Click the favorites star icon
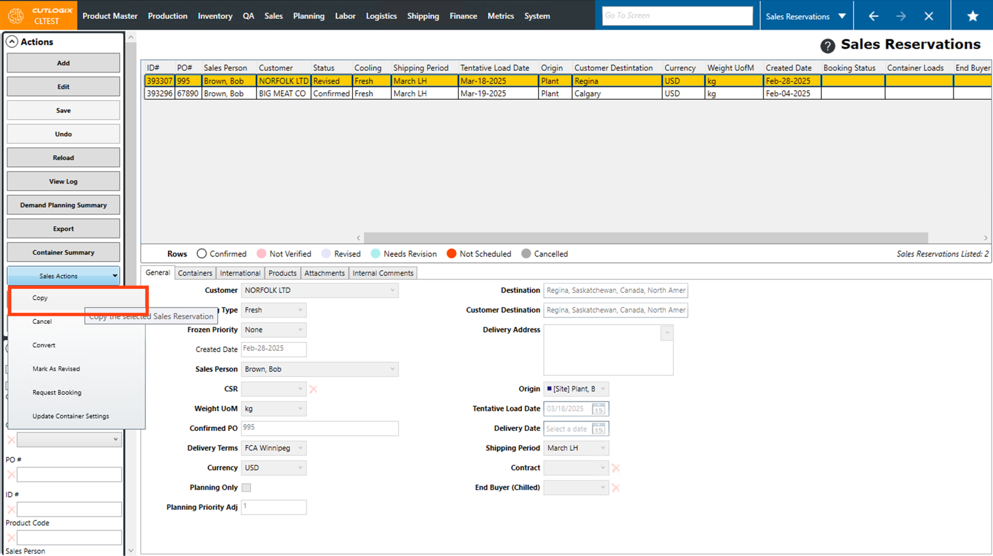This screenshot has width=993, height=556. [973, 16]
